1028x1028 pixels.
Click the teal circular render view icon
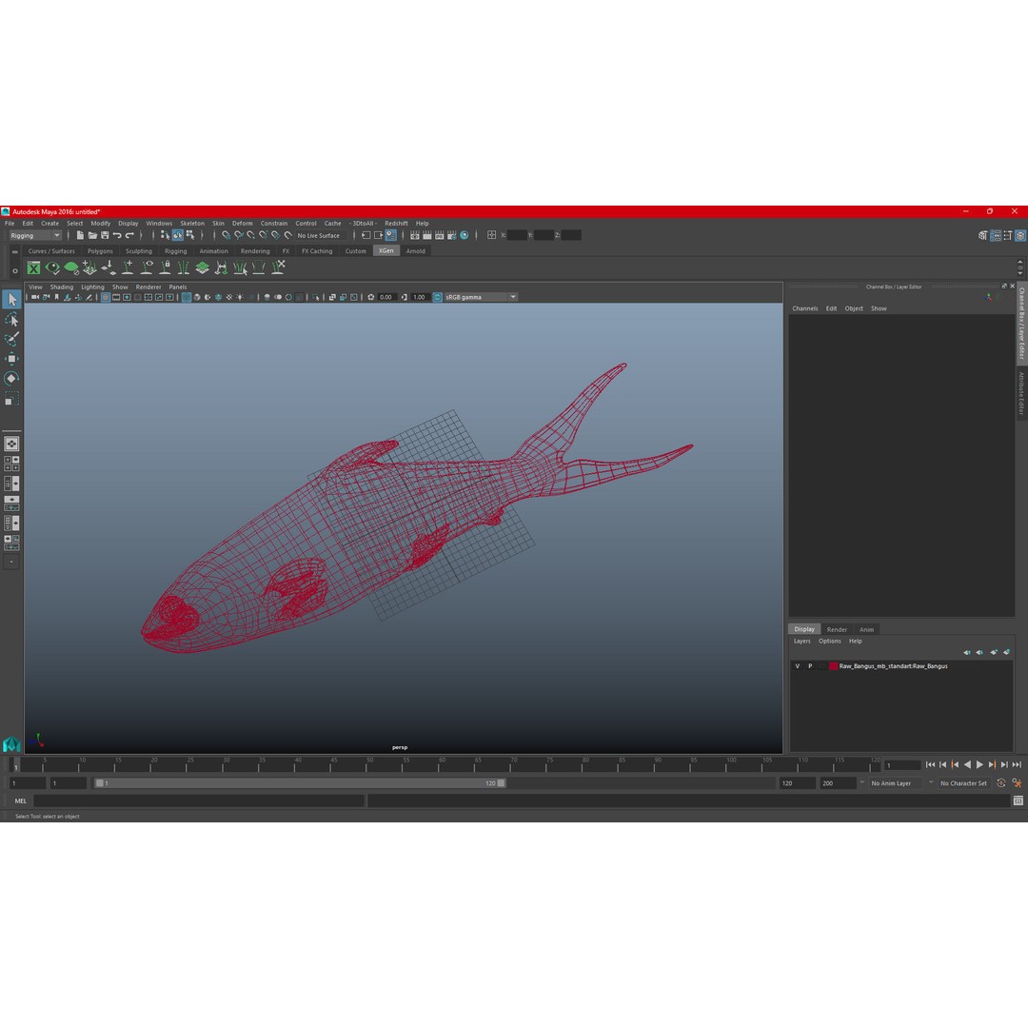[465, 235]
